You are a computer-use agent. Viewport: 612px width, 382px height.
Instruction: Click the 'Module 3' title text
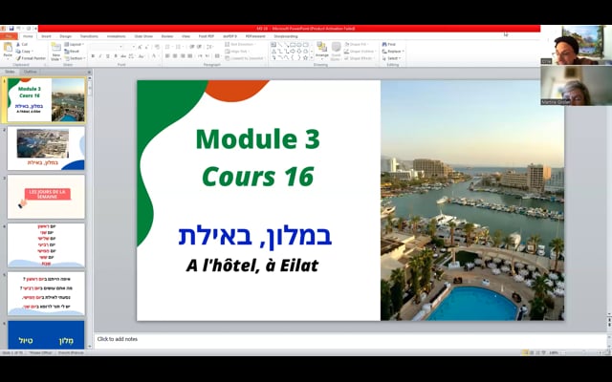(257, 139)
